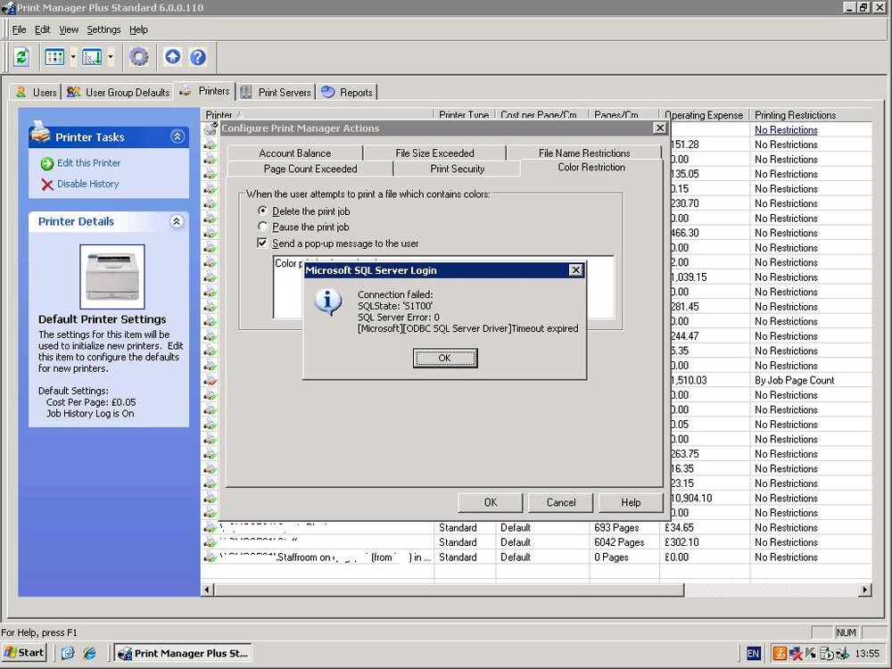Click the green Refresh toolbar icon
This screenshot has height=669, width=892.
21,57
